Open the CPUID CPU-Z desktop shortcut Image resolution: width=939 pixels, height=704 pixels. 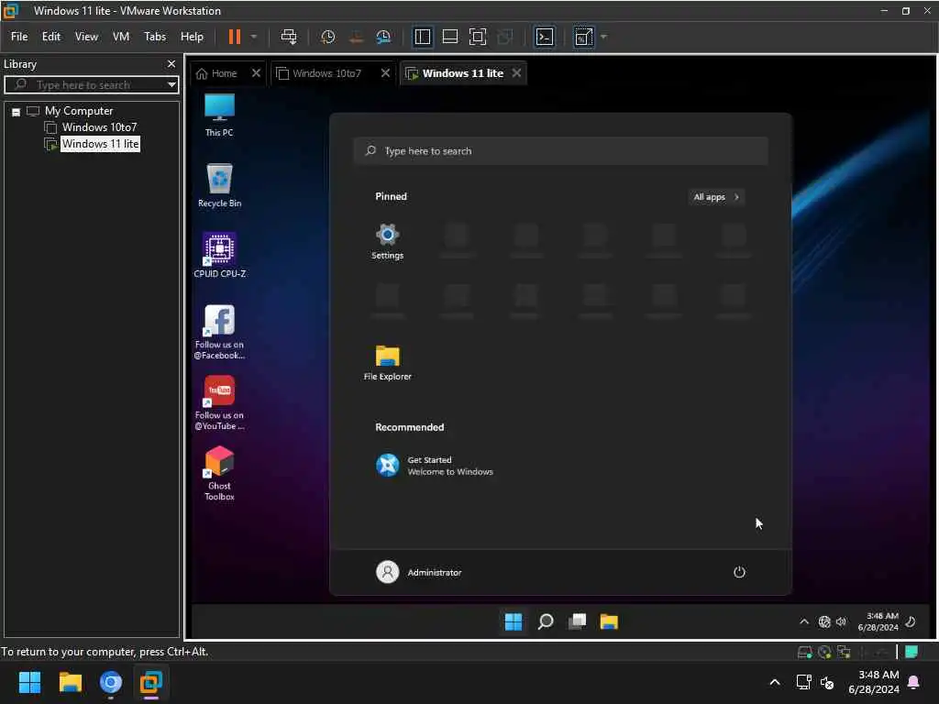(x=220, y=255)
